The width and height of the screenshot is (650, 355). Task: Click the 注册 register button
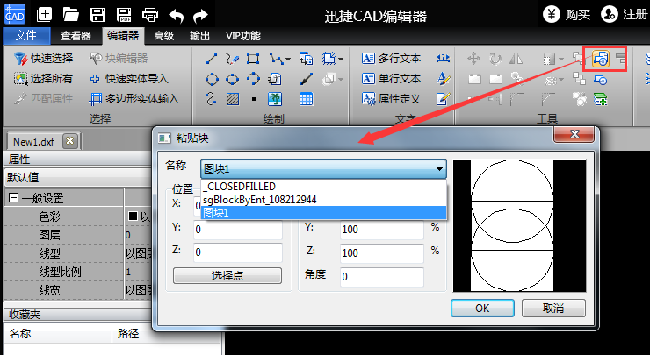(625, 15)
